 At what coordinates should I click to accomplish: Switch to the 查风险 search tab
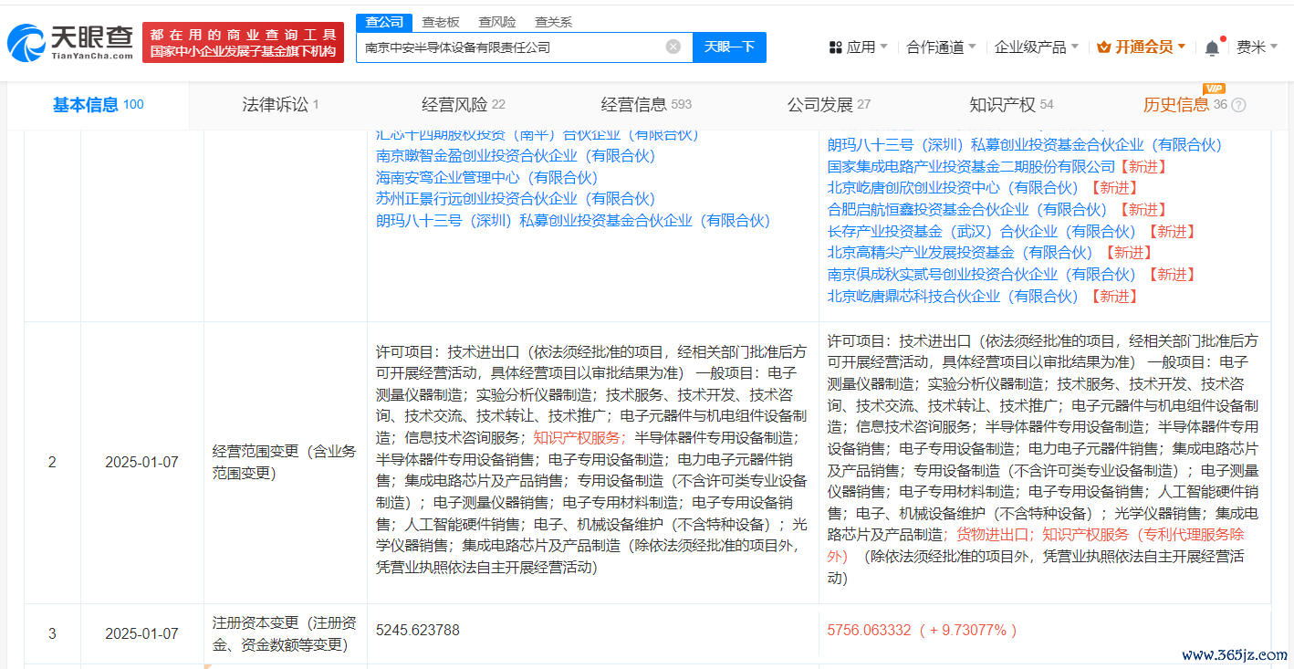pyautogui.click(x=496, y=22)
